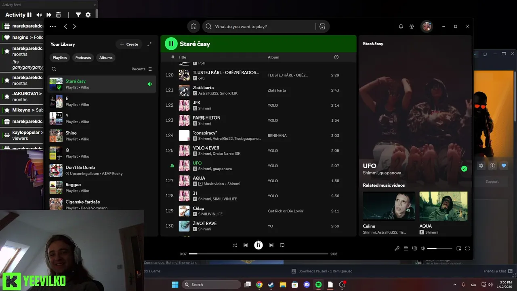
Task: Filter library by Playlists
Action: 60,58
